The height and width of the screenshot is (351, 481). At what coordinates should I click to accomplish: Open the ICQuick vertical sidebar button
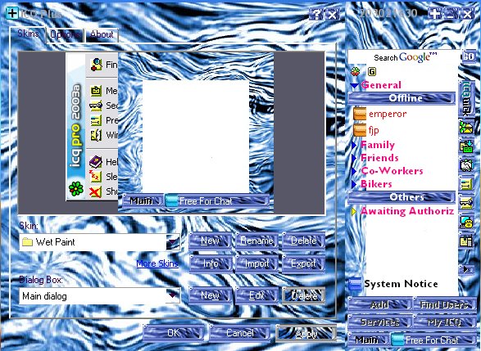click(466, 99)
